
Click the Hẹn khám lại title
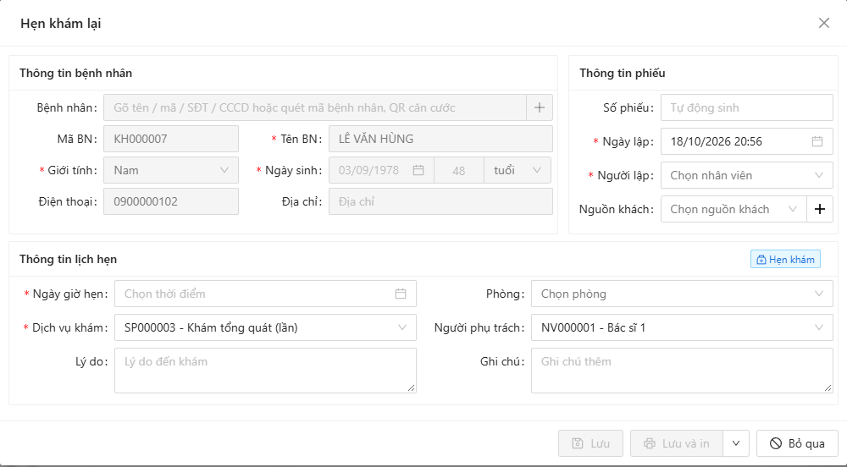pos(60,23)
